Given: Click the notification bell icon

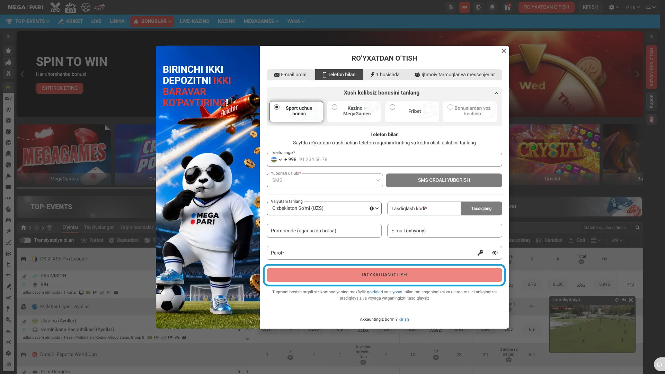Looking at the screenshot, I should tap(492, 7).
